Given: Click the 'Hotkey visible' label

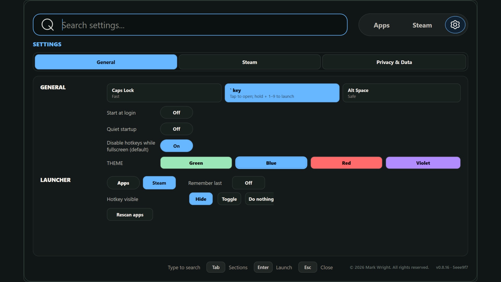Looking at the screenshot, I should (122, 199).
